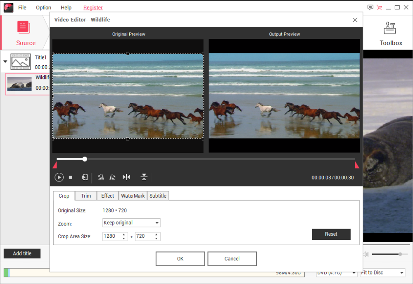
Task: Click the disc capacity usage bar
Action: point(154,273)
